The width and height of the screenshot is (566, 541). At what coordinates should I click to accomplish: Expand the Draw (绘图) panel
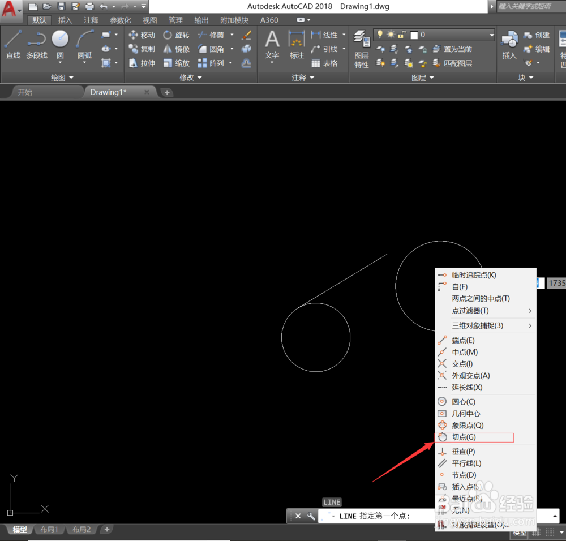pos(62,77)
